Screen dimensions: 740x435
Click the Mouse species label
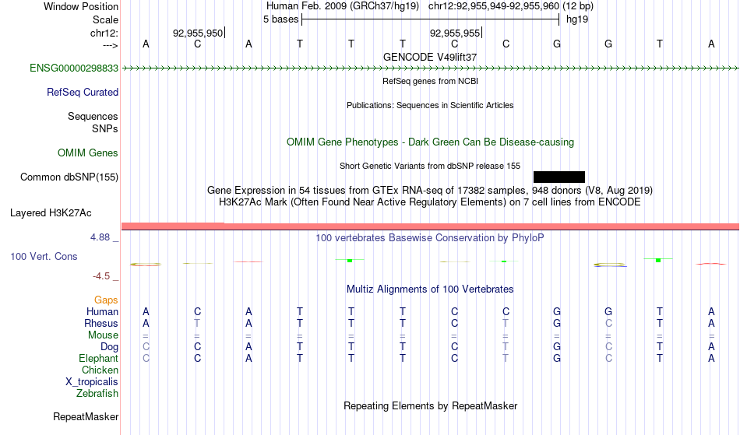(x=103, y=335)
